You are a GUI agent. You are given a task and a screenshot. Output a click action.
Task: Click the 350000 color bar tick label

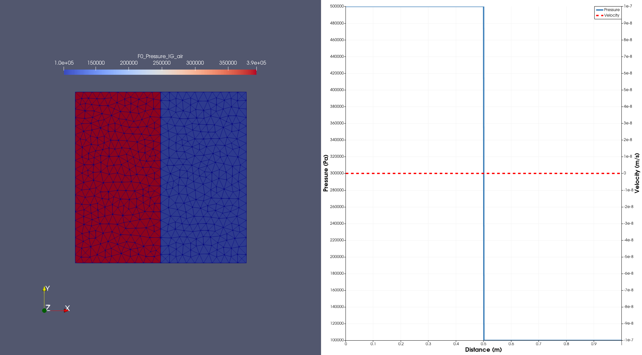point(228,63)
